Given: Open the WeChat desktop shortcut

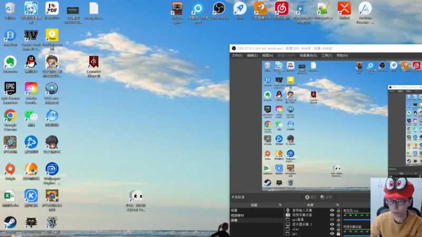Looking at the screenshot, I should tap(31, 118).
